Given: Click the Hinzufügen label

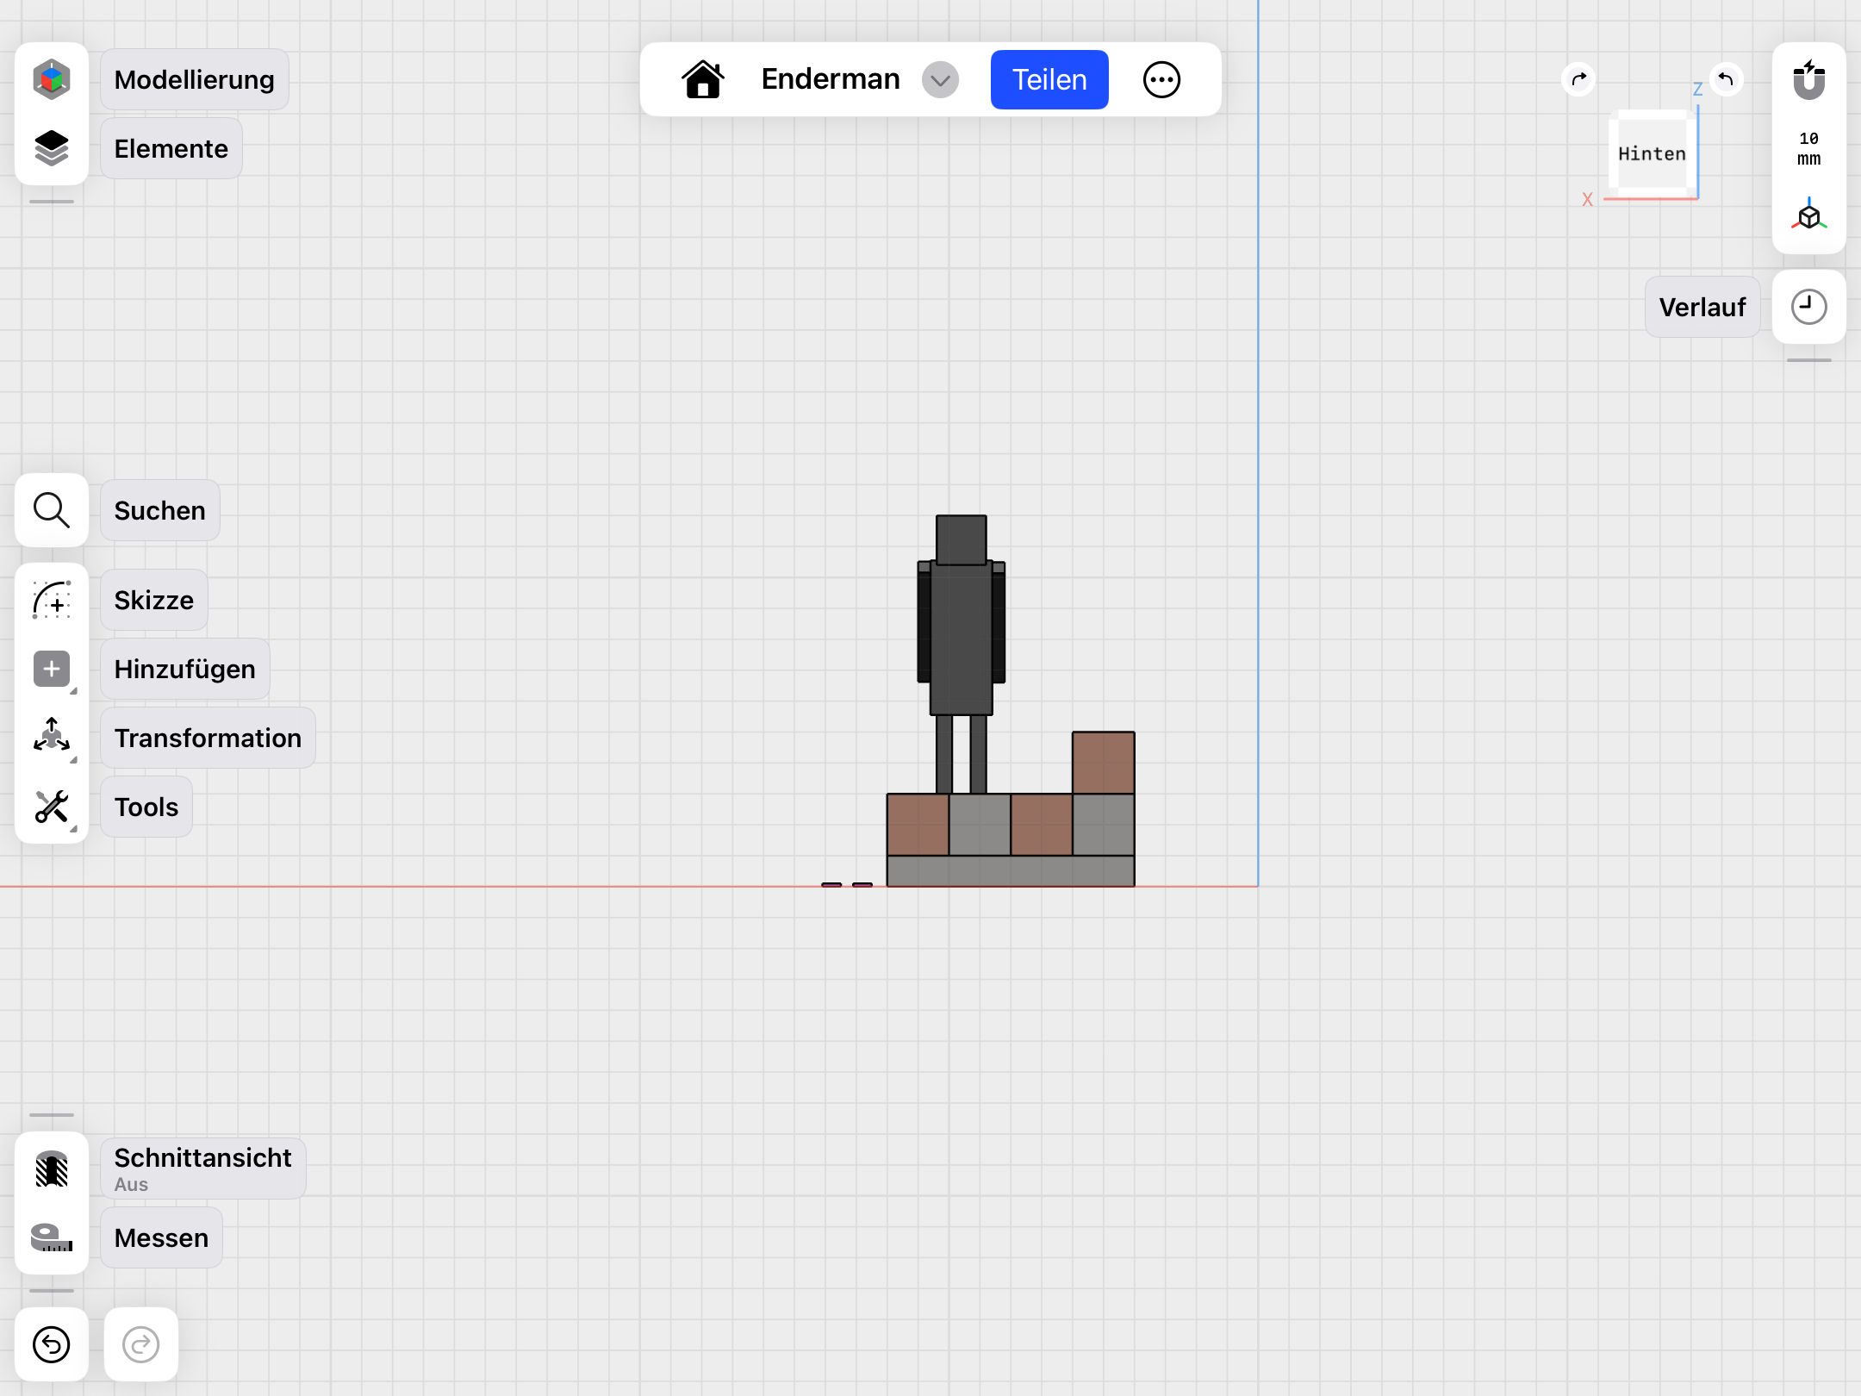Looking at the screenshot, I should 185,669.
